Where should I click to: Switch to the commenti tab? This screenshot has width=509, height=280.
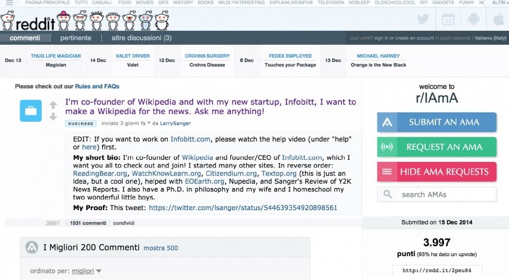25,38
